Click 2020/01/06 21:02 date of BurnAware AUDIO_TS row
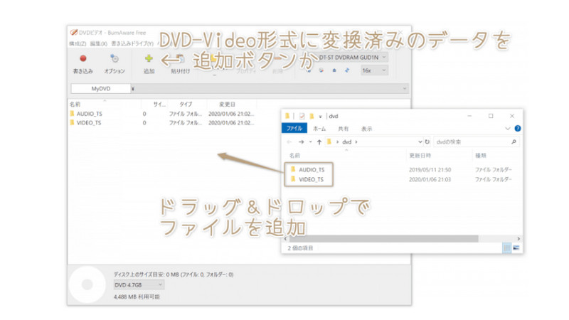Screen dimensions: 569x320 (231, 114)
